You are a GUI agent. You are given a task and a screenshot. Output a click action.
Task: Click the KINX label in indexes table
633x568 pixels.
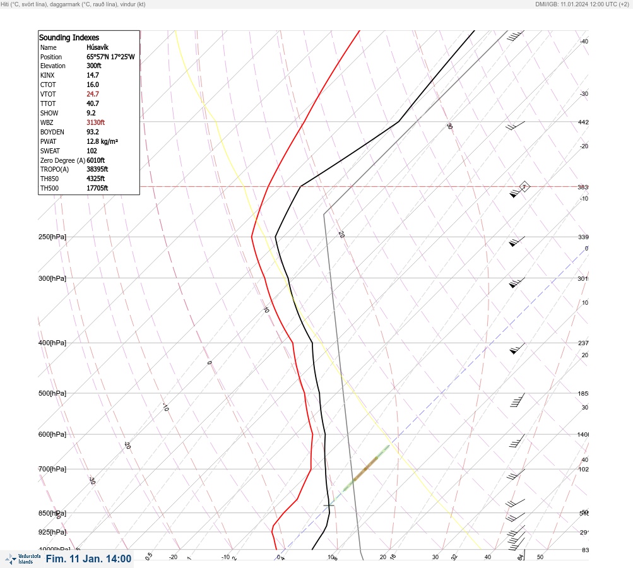point(47,75)
